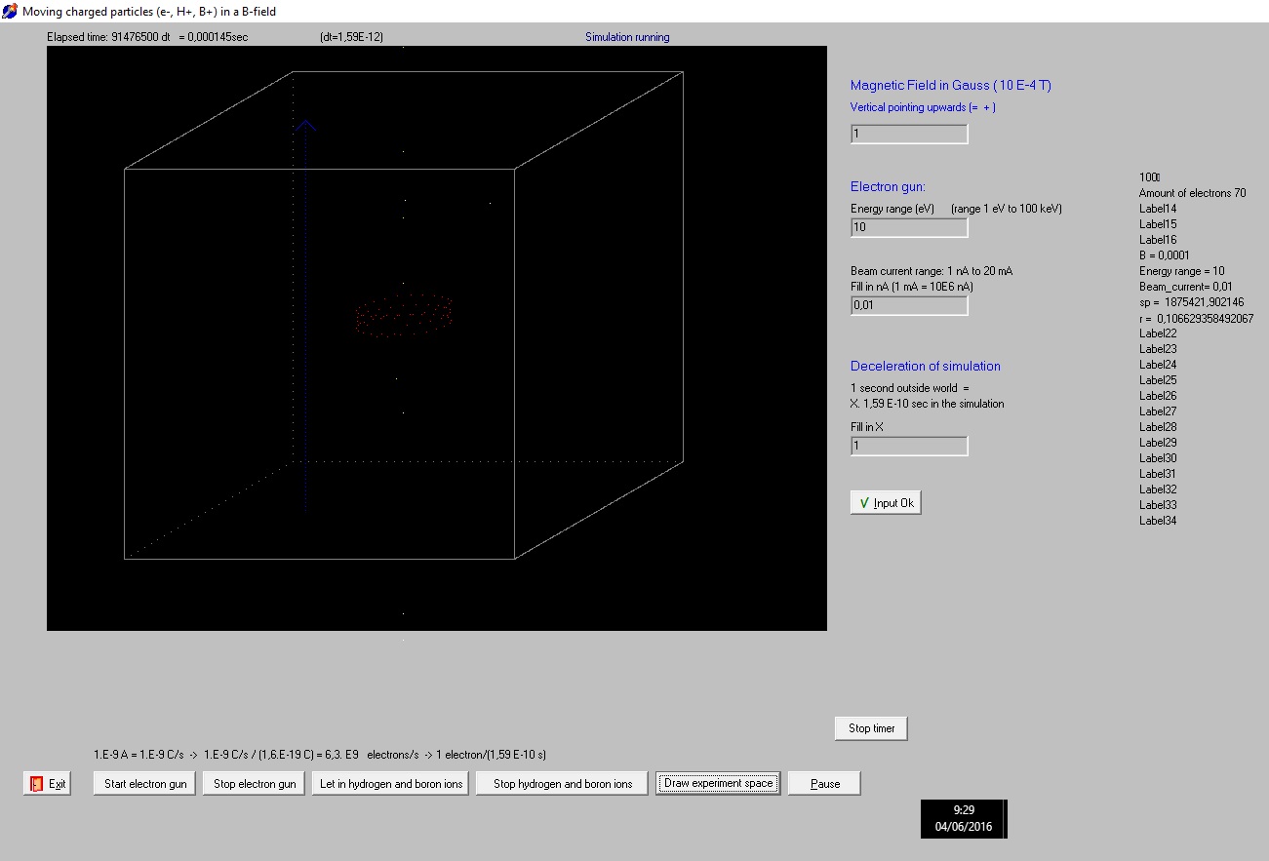Click the 'Magnetic Field in Gauss' heading

tap(951, 85)
